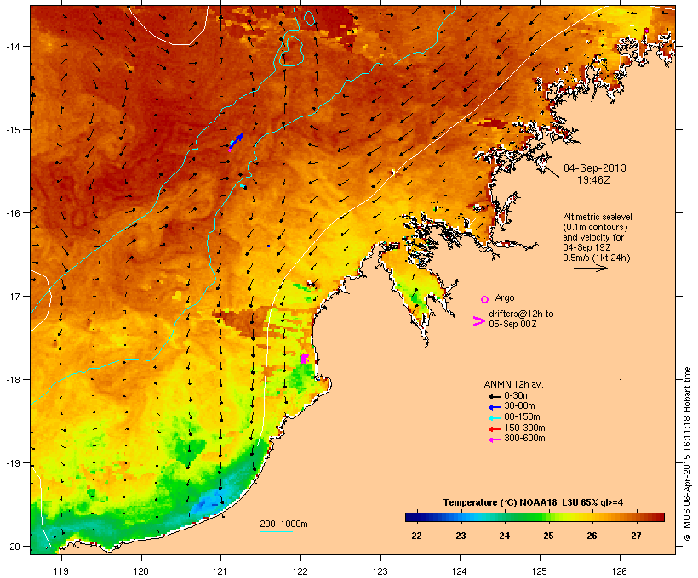Click the temperature color bar
The width and height of the screenshot is (698, 578).
pyautogui.click(x=535, y=517)
